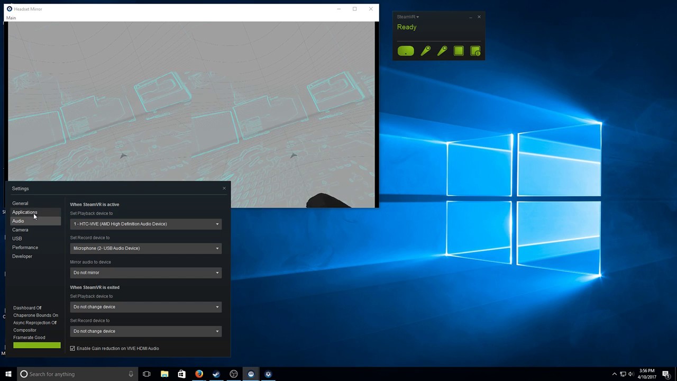
Task: Open the Camera settings tab
Action: point(35,230)
